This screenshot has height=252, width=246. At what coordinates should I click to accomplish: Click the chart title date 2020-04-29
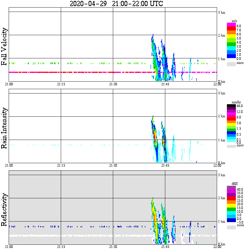88,3
